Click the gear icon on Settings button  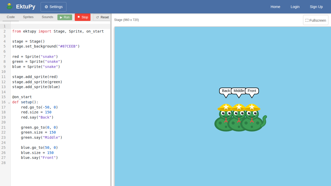[47, 7]
